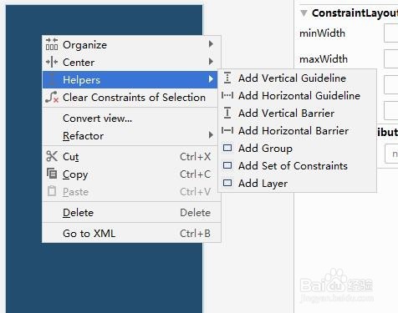Click the Center alignment icon
Viewport: 398px width, 313px height.
pos(52,62)
